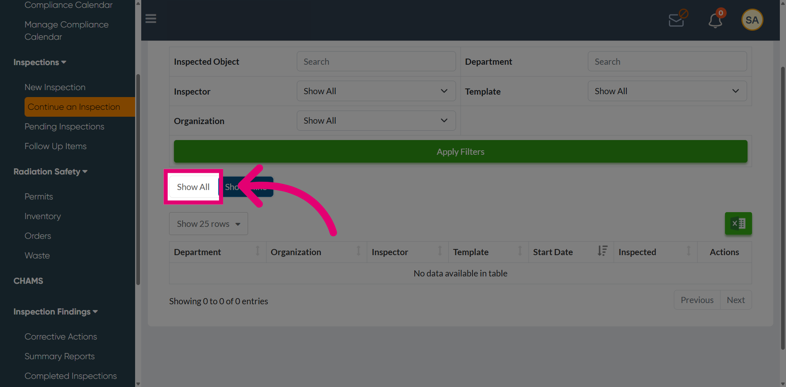786x387 pixels.
Task: Open Summary Reports page
Action: [59, 356]
